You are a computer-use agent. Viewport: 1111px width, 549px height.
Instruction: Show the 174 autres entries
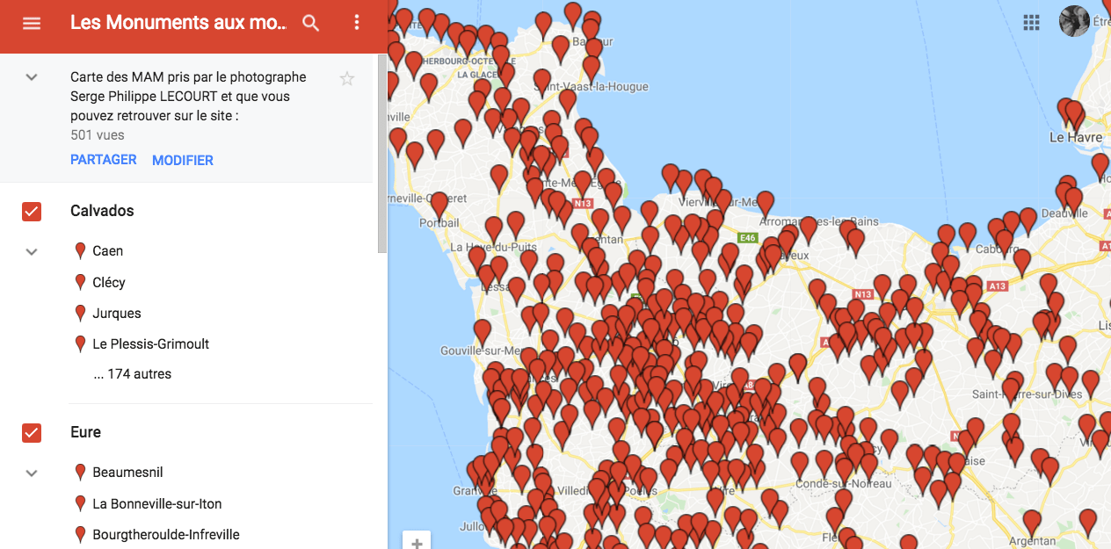coord(133,374)
